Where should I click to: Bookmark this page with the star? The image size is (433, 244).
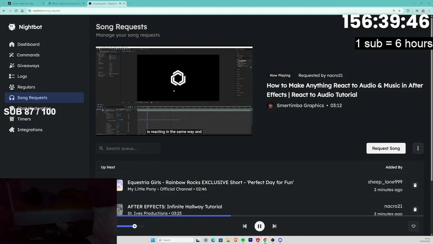400,11
